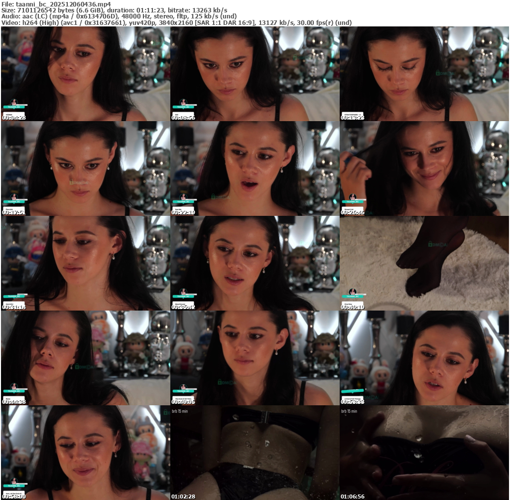510x500 pixels.
Task: Click the frame at 00:31:14
Action: [x=86, y=263]
